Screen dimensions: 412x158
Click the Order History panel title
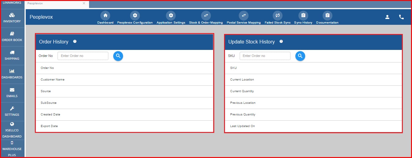point(54,42)
